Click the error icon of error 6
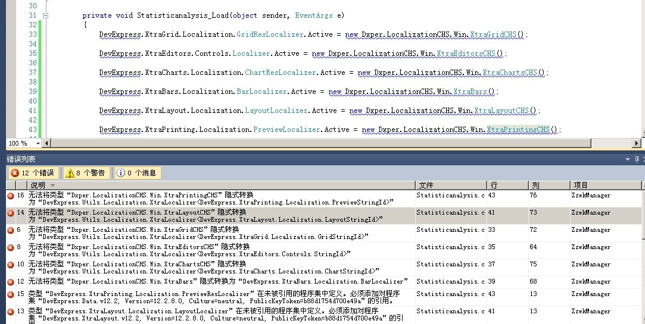The image size is (645, 324). click(11, 231)
